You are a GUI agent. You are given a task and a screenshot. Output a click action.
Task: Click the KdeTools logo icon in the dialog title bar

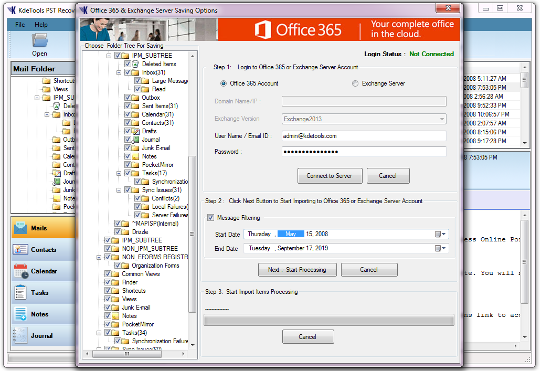click(x=83, y=10)
